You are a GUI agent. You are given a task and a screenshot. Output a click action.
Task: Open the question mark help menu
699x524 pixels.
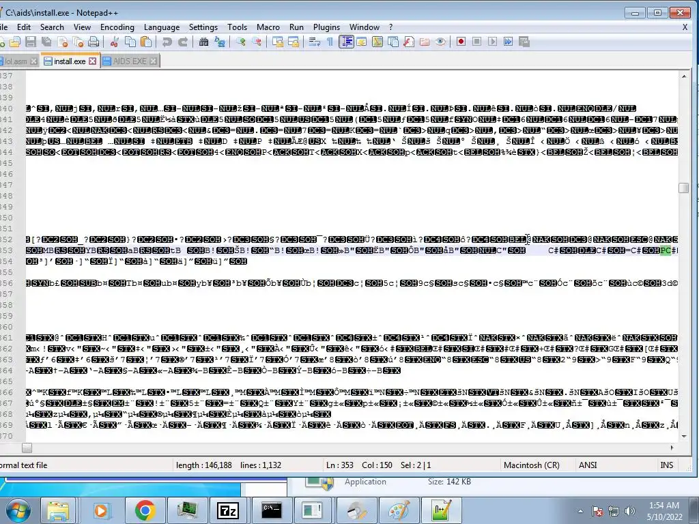tap(391, 27)
